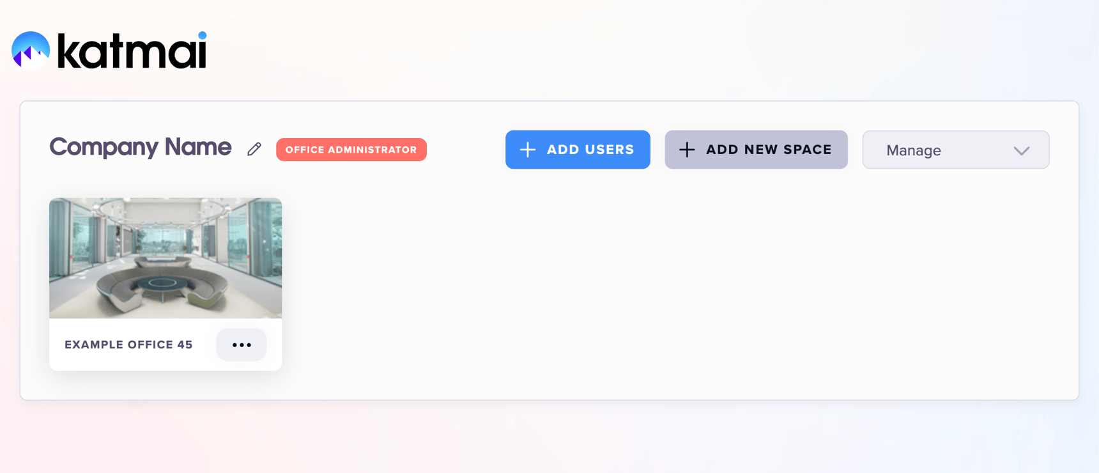Click the Example Office 45 card
Viewport: 1099px width, 473px height.
point(165,281)
